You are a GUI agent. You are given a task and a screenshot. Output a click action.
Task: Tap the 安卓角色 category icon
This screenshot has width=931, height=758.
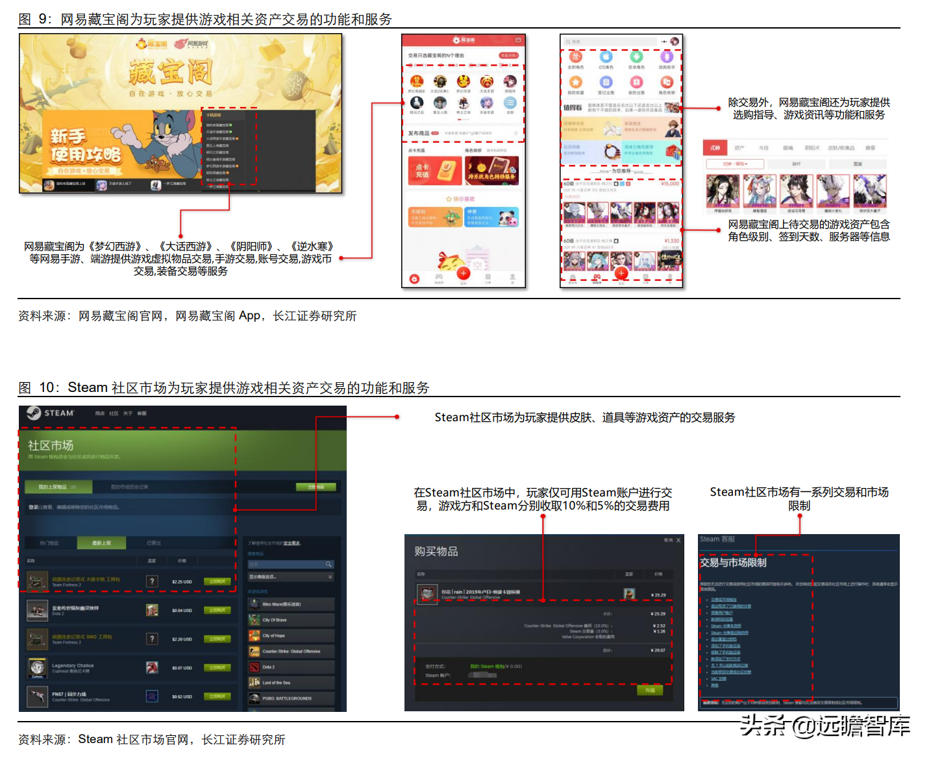tap(637, 57)
